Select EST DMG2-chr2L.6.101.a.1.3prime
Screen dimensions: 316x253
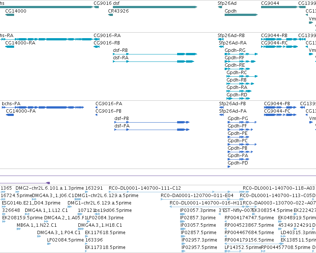(50, 188)
